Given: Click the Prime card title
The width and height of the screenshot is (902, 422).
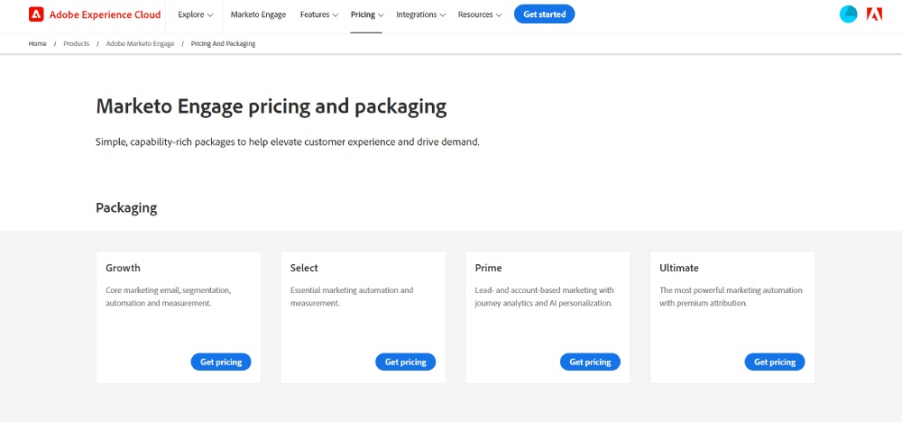Looking at the screenshot, I should (x=488, y=268).
